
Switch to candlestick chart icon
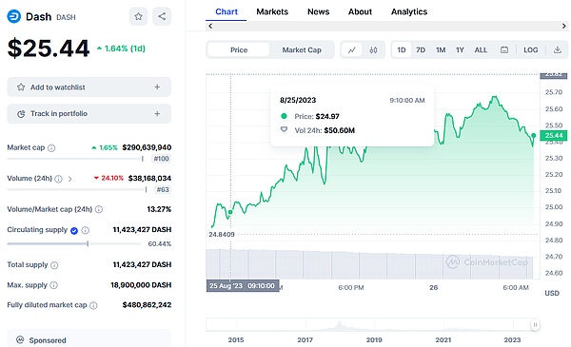coord(373,49)
